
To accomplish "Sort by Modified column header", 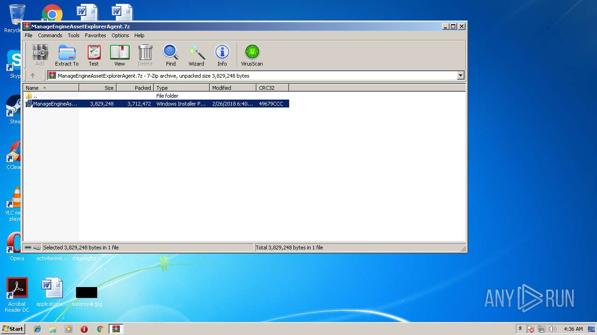I will (233, 87).
